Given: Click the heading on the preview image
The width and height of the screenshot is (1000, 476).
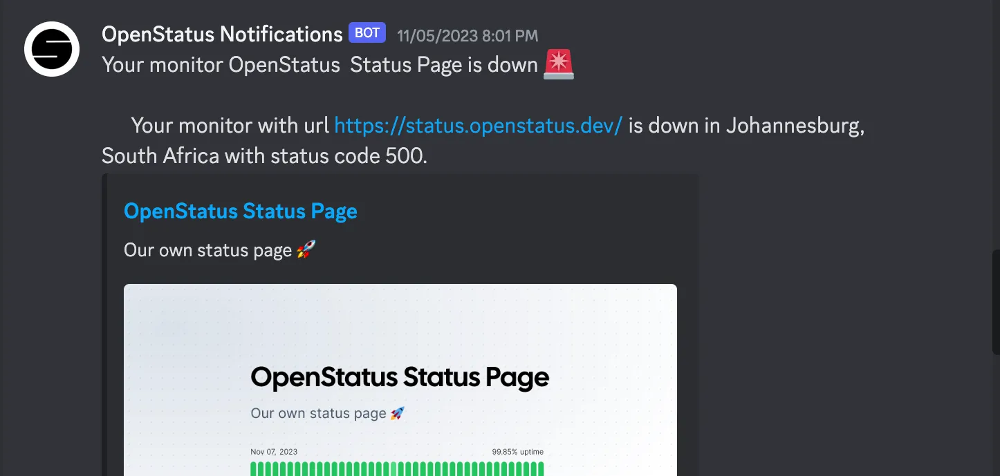Looking at the screenshot, I should [399, 377].
